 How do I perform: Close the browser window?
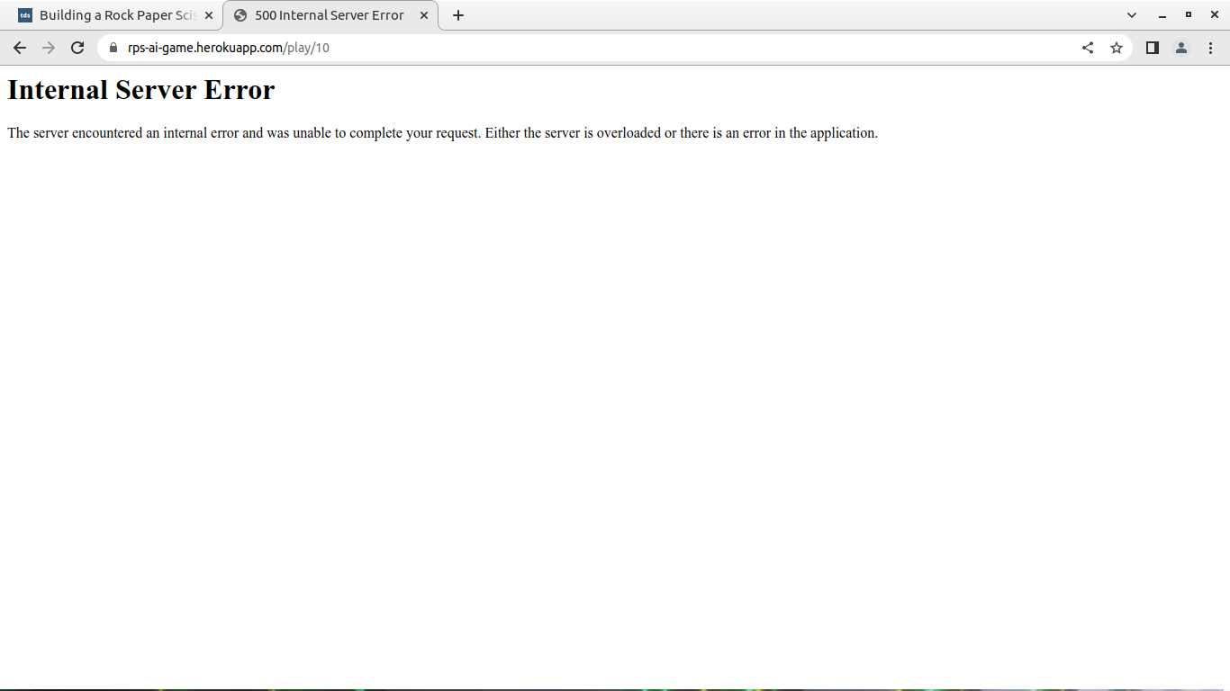[x=1215, y=15]
